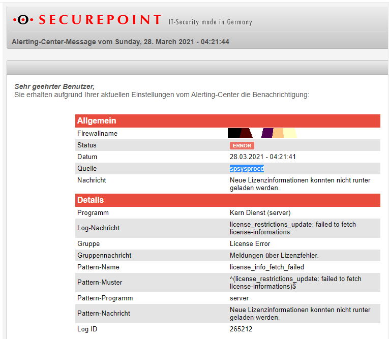The width and height of the screenshot is (389, 339).
Task: Click the license_info_fetch_failed pattern name
Action: tap(267, 267)
